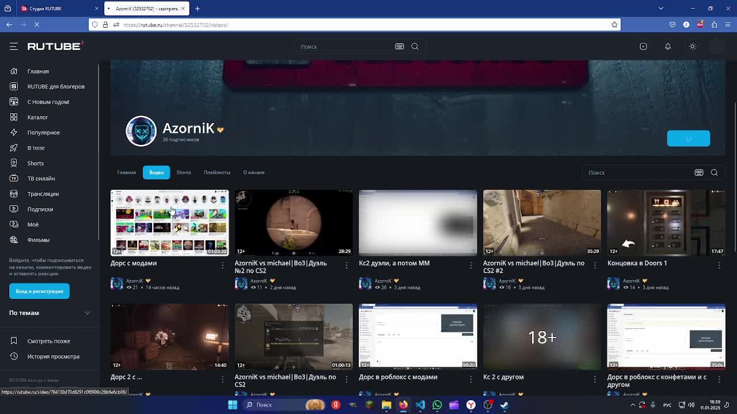The width and height of the screenshot is (737, 414).
Task: Open Steam from the taskbar
Action: 504,405
